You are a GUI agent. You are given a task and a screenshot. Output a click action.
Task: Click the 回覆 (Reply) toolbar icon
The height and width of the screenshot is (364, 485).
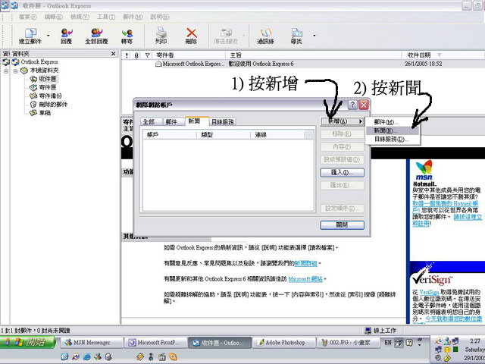point(66,35)
